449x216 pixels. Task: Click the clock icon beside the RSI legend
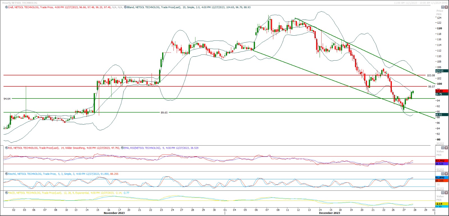(x=6, y=148)
